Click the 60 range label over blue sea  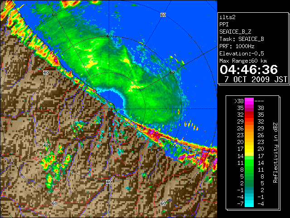coord(163,15)
